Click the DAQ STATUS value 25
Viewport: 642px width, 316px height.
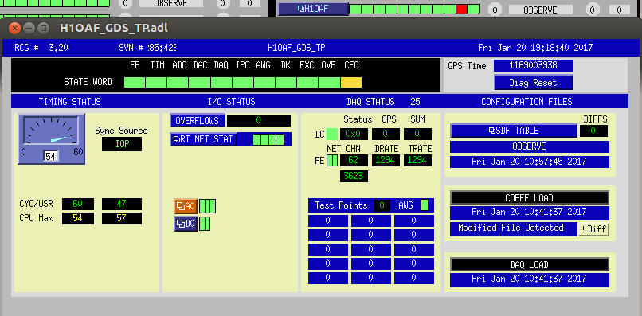415,102
